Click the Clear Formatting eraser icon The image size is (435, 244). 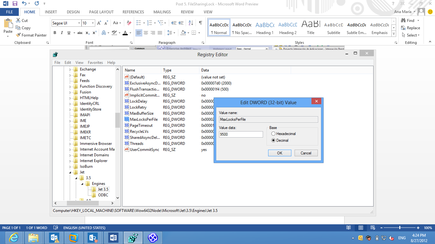129,23
